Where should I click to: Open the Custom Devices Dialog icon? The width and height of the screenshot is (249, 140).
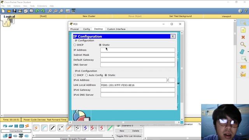(x=74, y=11)
